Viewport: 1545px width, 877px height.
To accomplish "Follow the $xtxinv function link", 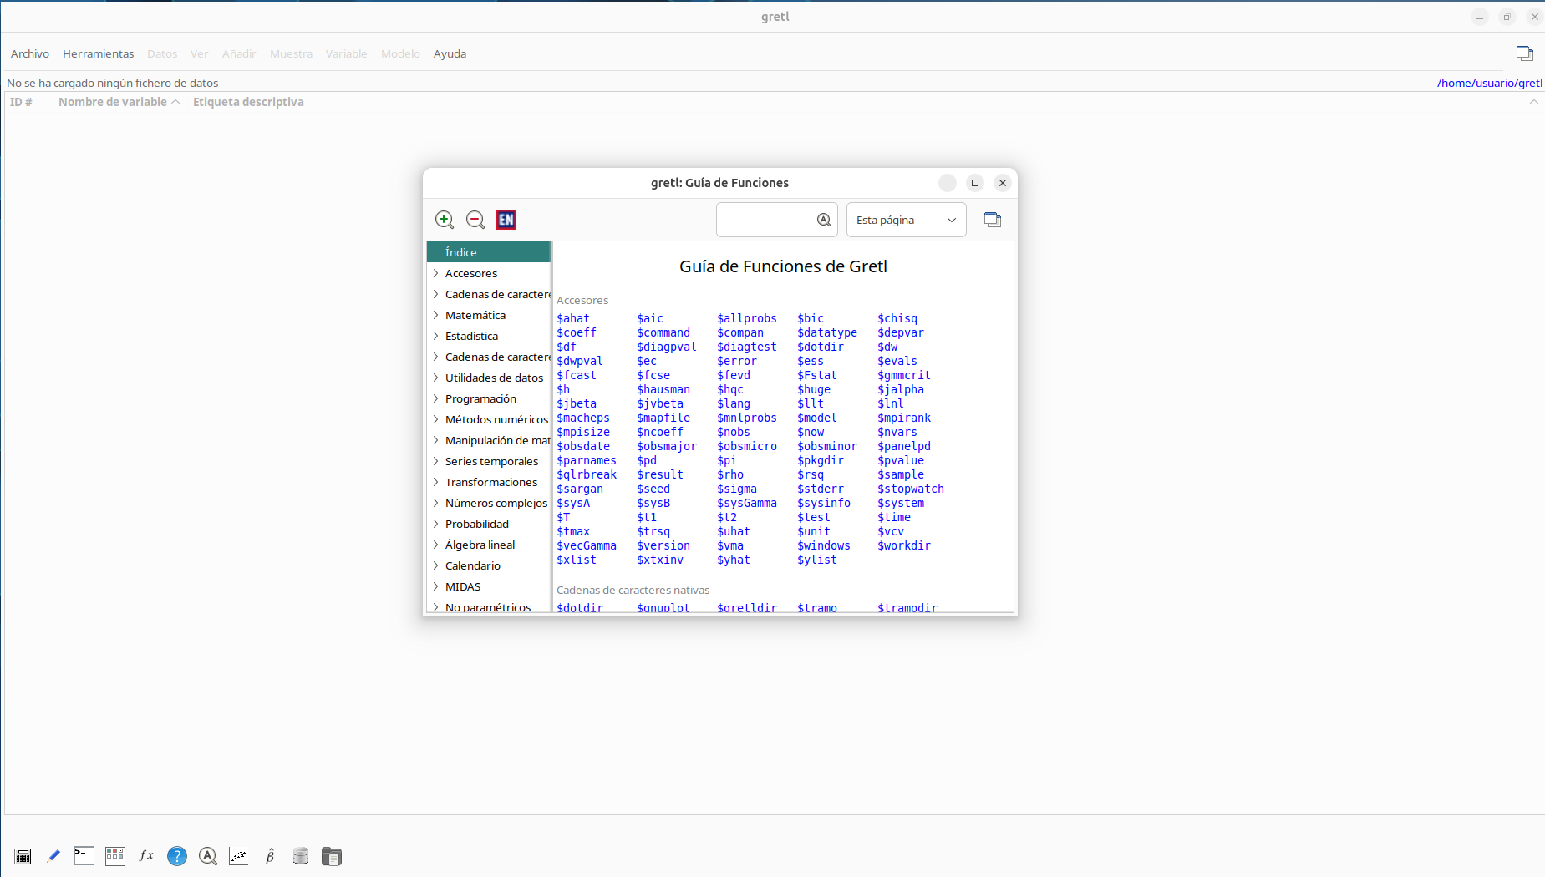I will click(x=660, y=560).
